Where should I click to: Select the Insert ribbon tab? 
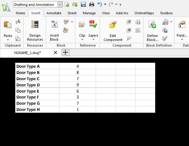pyautogui.click(x=36, y=13)
